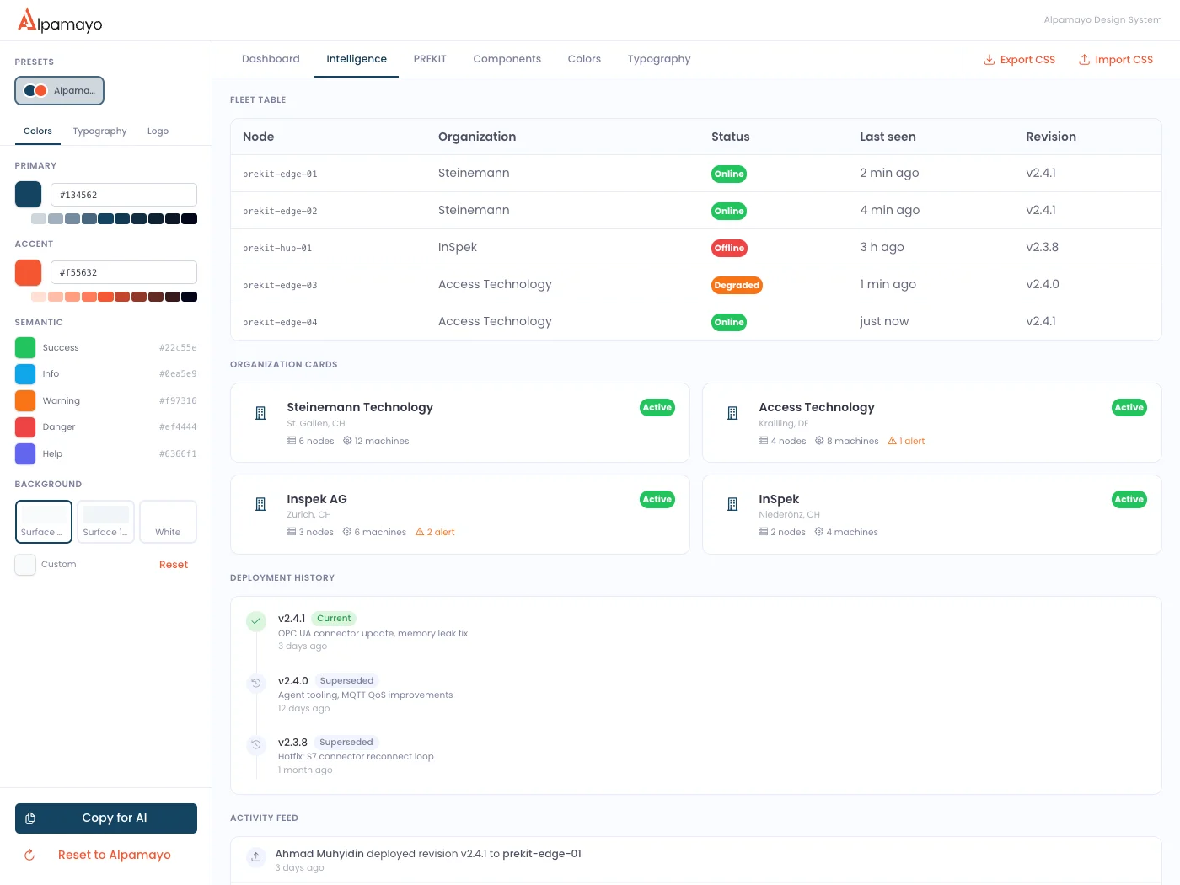
Task: Click the 'Revision' column header
Action: click(x=1051, y=137)
